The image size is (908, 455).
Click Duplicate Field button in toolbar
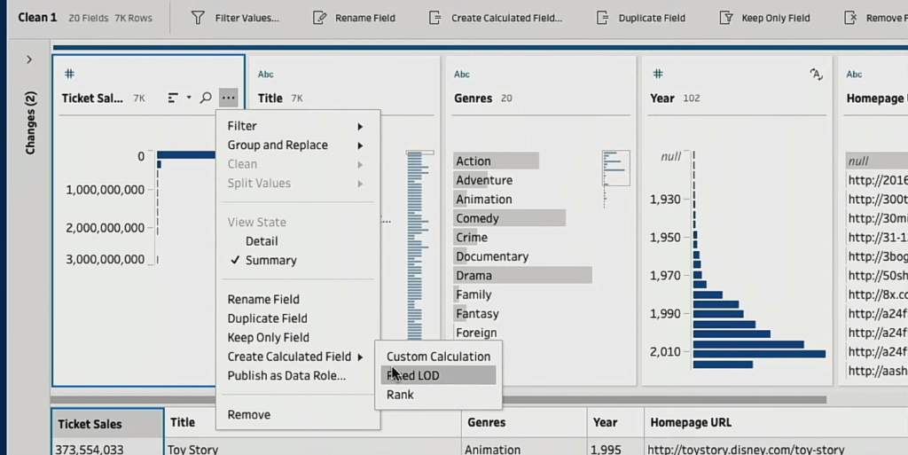click(x=640, y=18)
